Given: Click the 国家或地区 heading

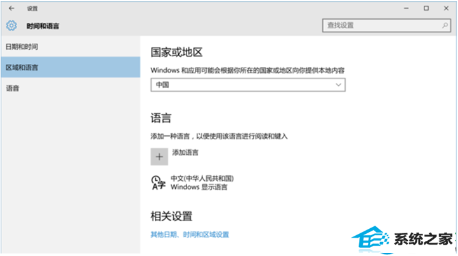Looking at the screenshot, I should [176, 52].
